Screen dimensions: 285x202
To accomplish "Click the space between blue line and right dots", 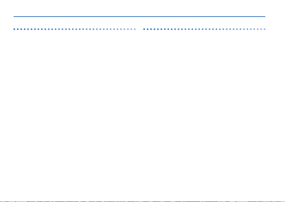I will point(204,22).
